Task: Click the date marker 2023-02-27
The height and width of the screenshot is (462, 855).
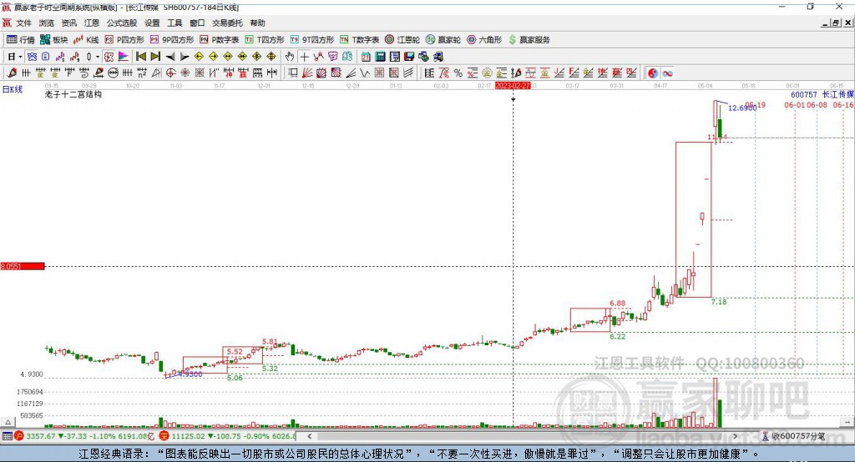Action: coord(513,86)
